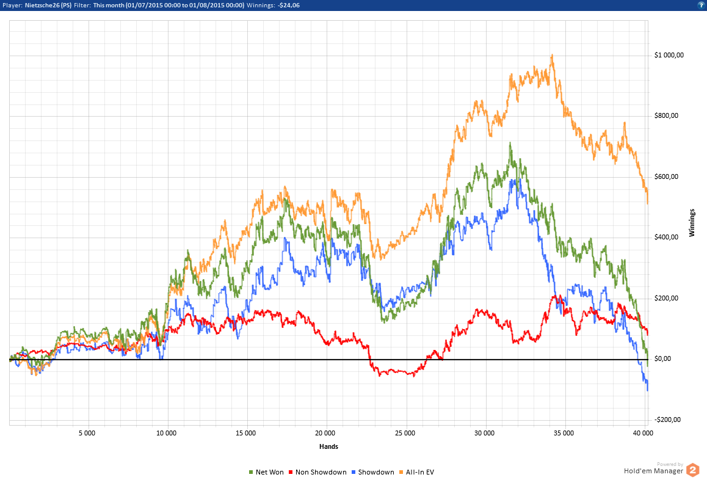Click the blue Showdown legend swatch
The width and height of the screenshot is (707, 480).
tap(353, 472)
